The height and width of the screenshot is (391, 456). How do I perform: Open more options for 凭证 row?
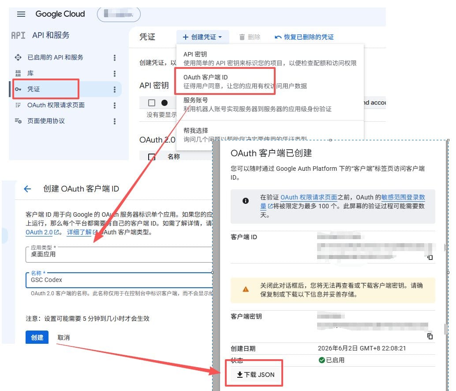coord(115,89)
